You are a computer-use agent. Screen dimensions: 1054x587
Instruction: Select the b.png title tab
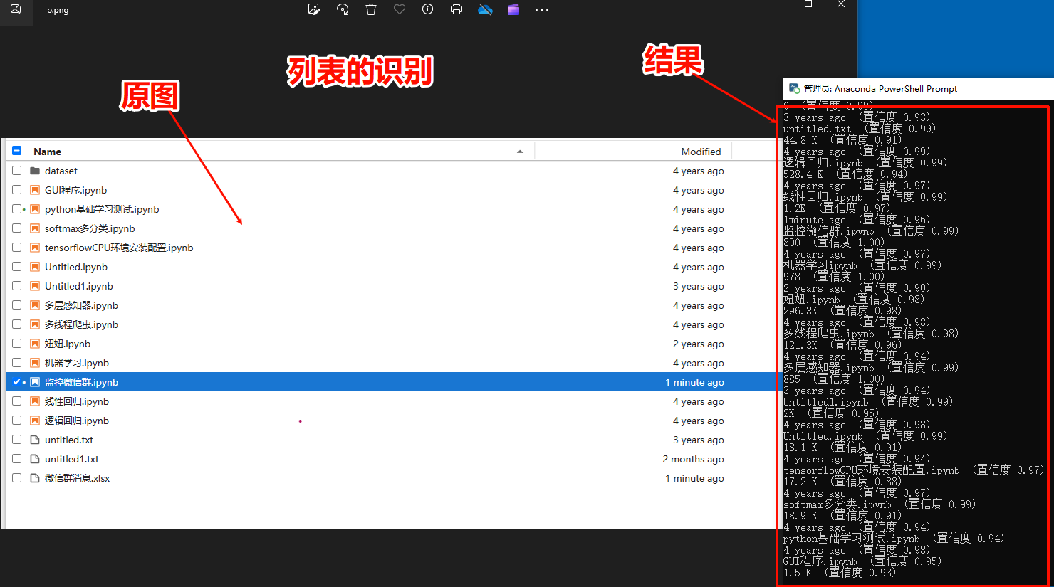[x=58, y=10]
